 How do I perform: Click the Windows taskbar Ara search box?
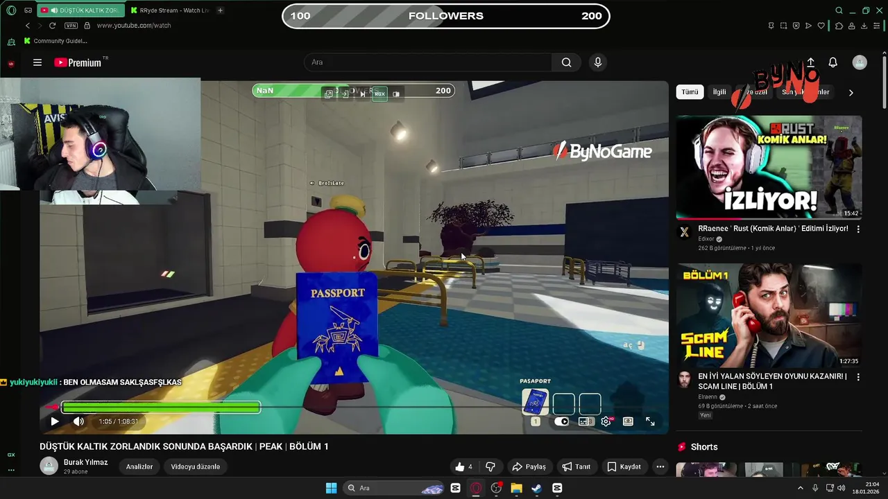pos(394,488)
